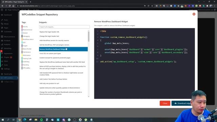
Task: Pick the Gutenberg tag
Action: [26, 62]
